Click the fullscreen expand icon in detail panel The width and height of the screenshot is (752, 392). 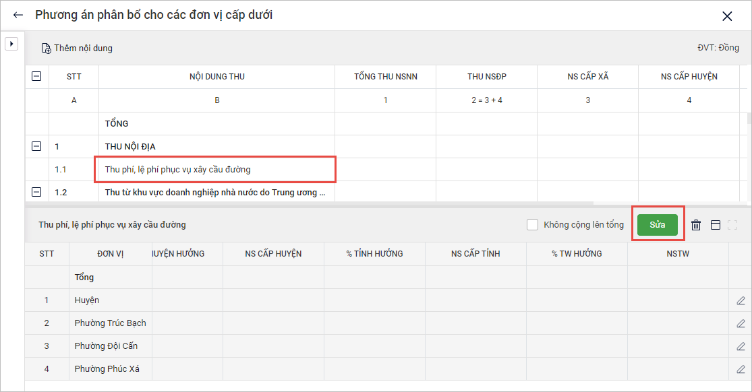[x=732, y=225]
